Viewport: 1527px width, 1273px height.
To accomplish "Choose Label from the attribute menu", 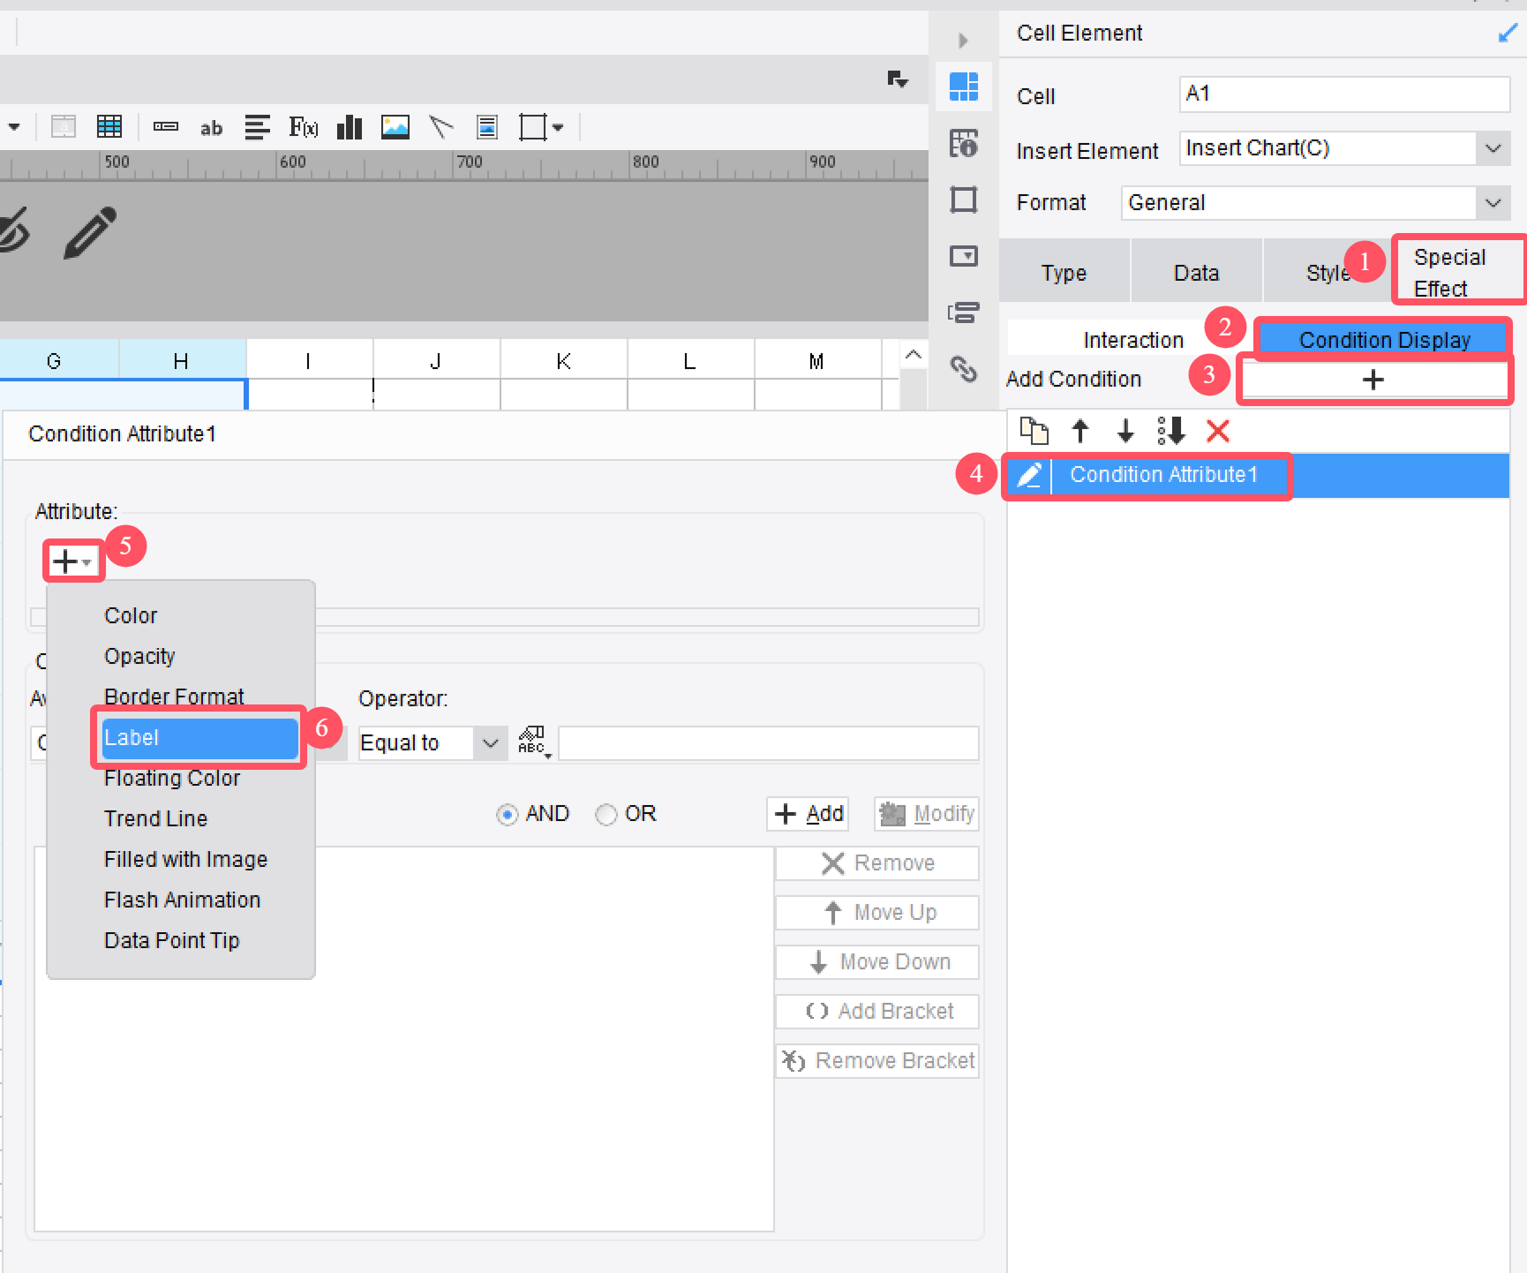I will point(199,738).
